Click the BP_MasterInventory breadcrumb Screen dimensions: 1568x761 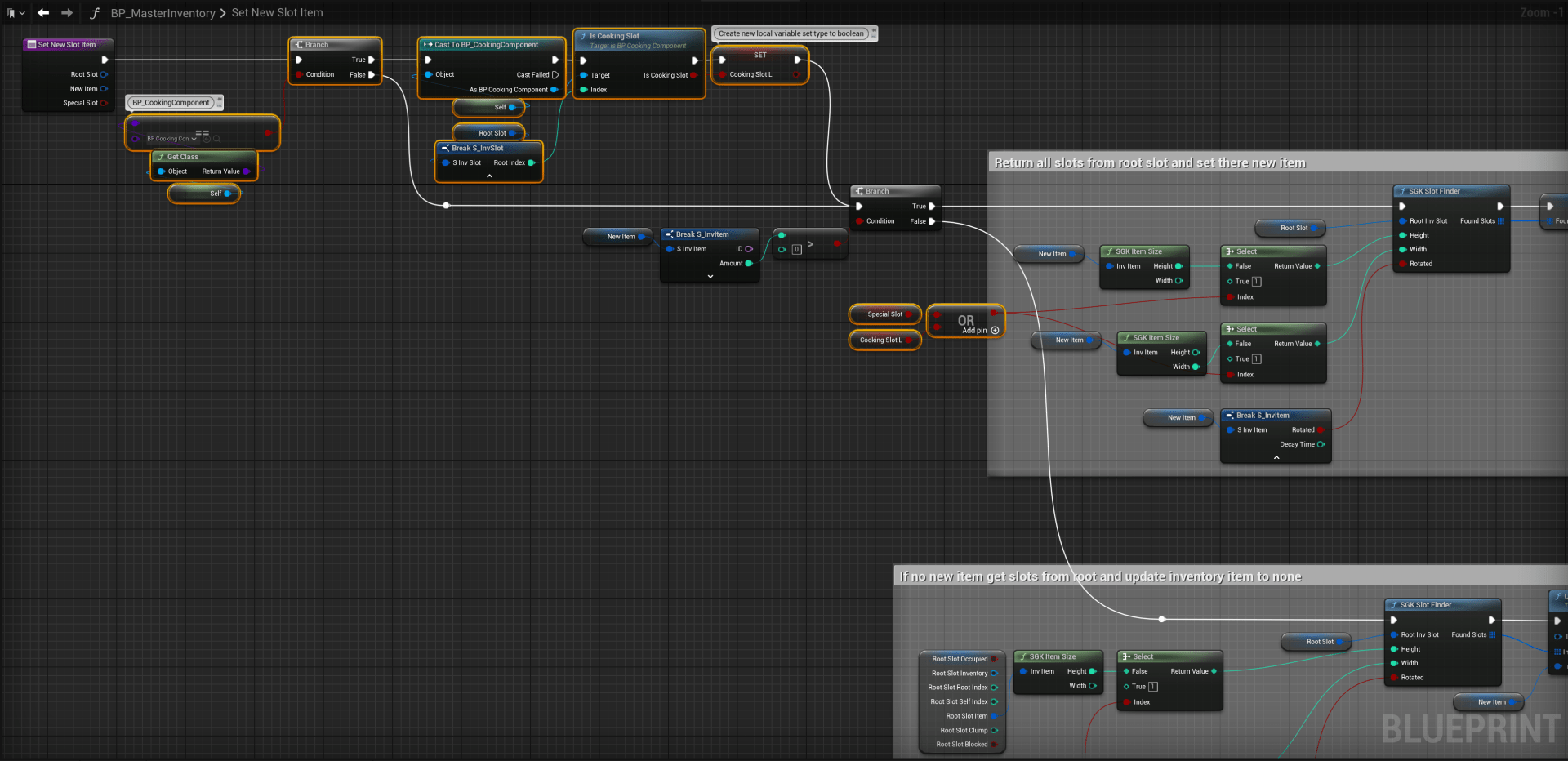pos(163,13)
